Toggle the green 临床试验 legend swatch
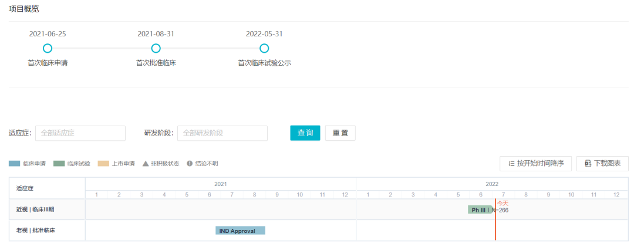Viewport: 634px width, 247px height. 59,164
